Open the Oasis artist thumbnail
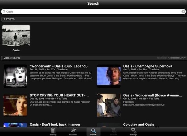The image size is (187, 136). point(16,35)
